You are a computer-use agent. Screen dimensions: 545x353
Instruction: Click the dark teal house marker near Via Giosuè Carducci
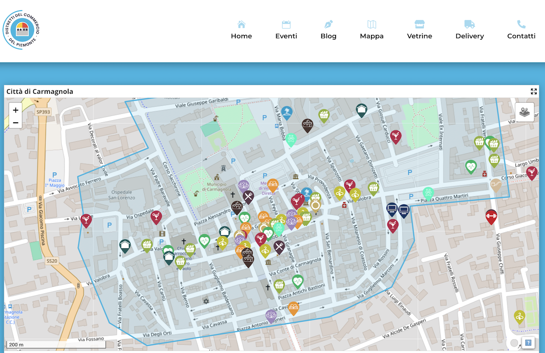coord(362,110)
